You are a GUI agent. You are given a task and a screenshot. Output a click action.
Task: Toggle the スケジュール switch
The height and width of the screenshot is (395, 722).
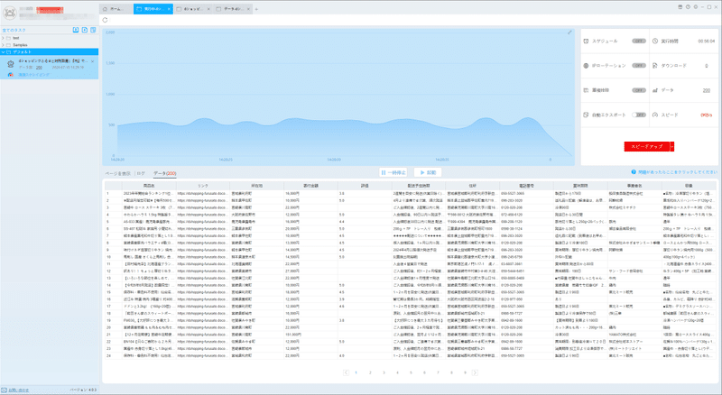coord(639,41)
